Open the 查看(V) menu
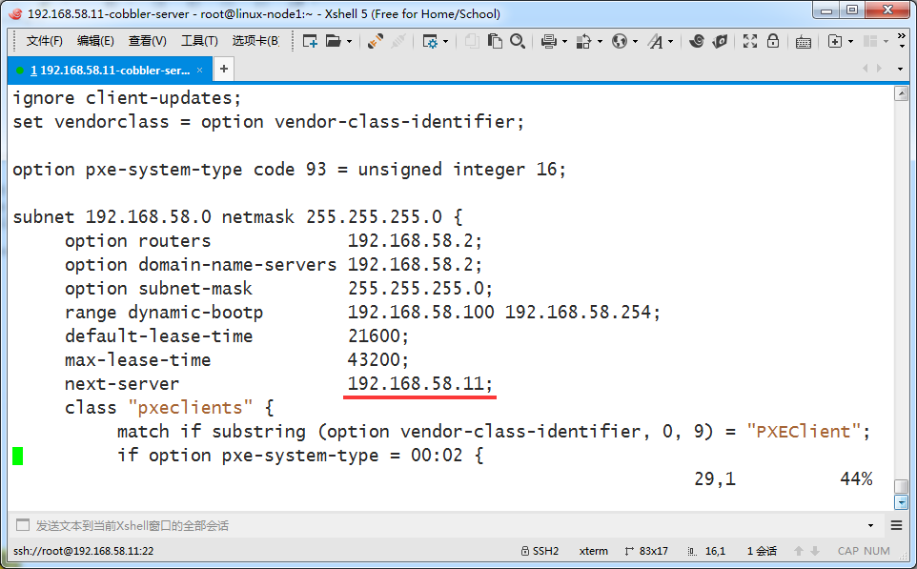This screenshot has height=569, width=917. tap(148, 41)
